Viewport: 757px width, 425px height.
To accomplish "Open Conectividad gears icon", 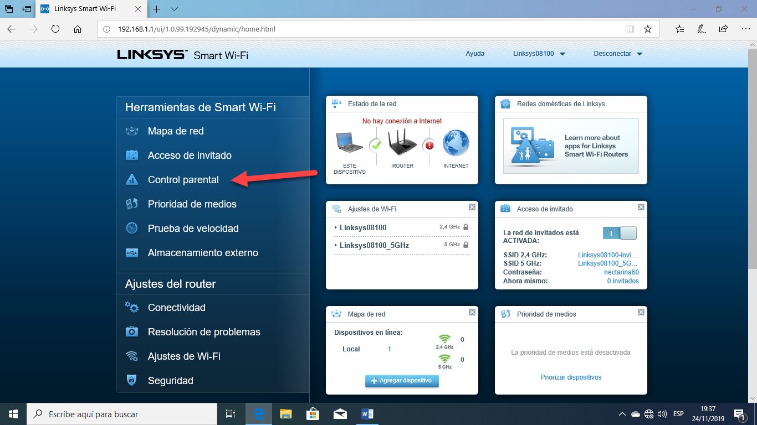I will 132,308.
